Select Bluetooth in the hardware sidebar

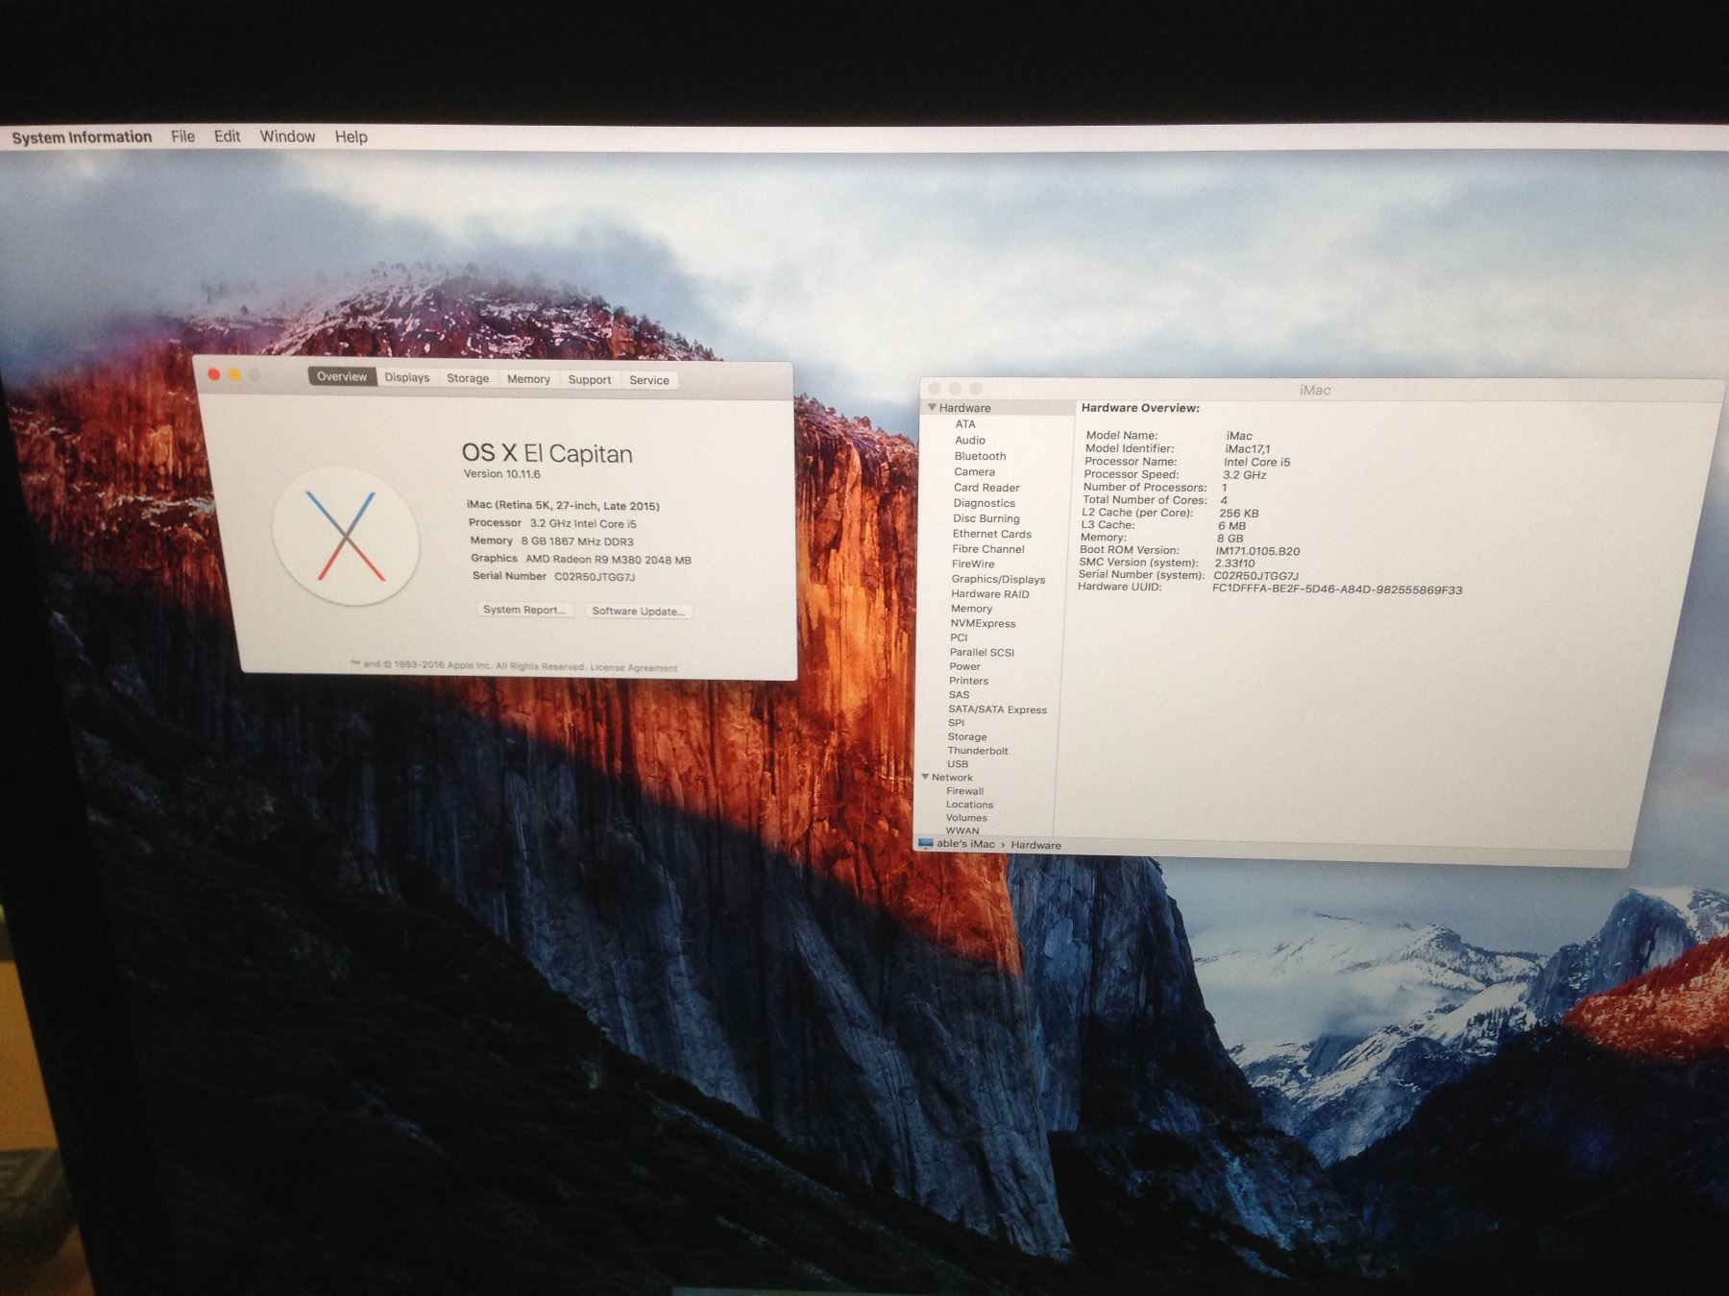980,456
